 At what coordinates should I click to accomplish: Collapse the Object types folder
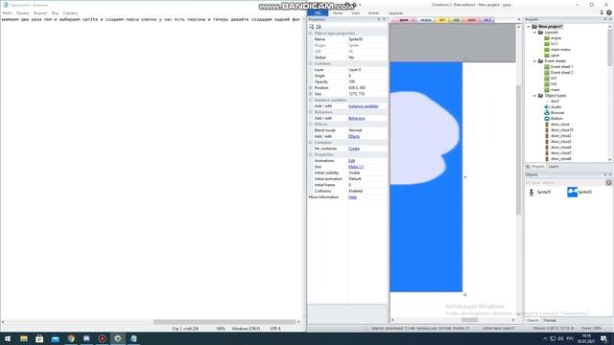535,96
